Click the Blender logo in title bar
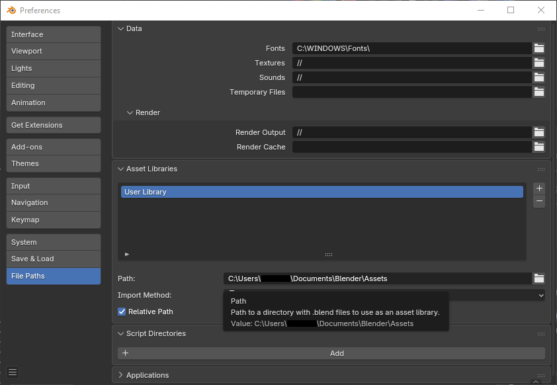The height and width of the screenshot is (385, 557). [11, 11]
